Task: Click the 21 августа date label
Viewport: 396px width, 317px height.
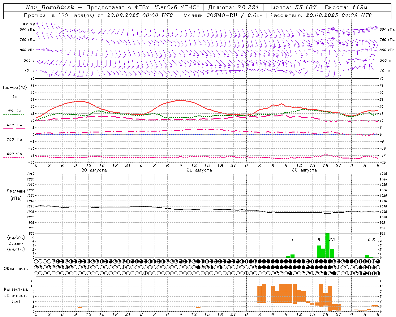Action: point(199,170)
